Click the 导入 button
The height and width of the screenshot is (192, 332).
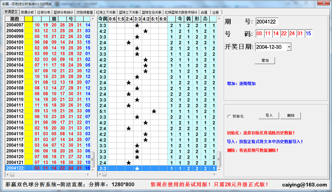tap(269, 116)
